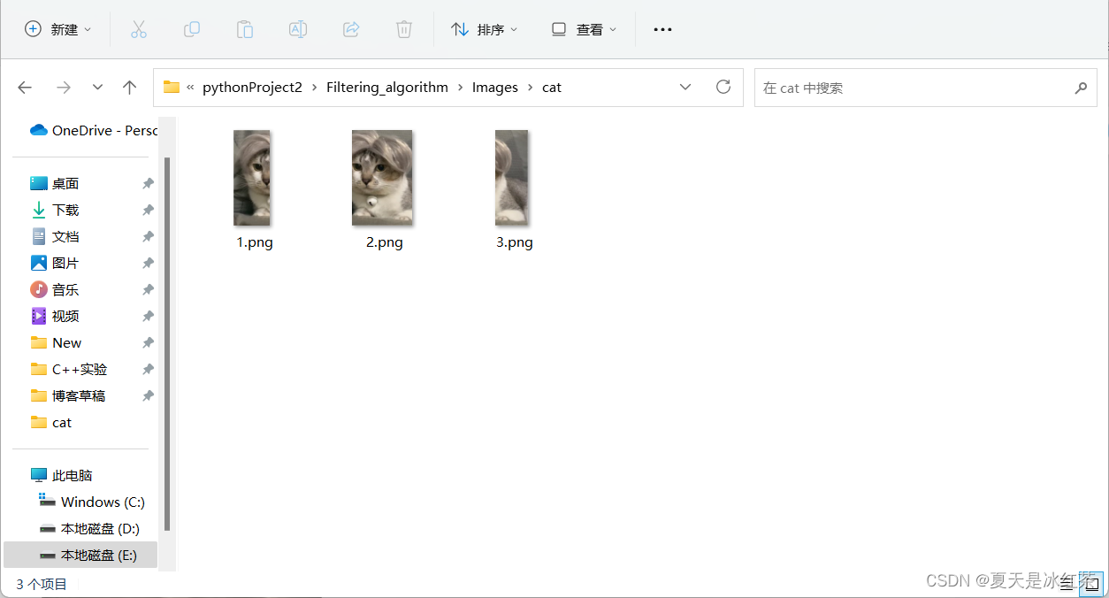Screen dimensions: 1109x598
Task: Click cat in the address bar path
Action: (x=552, y=88)
